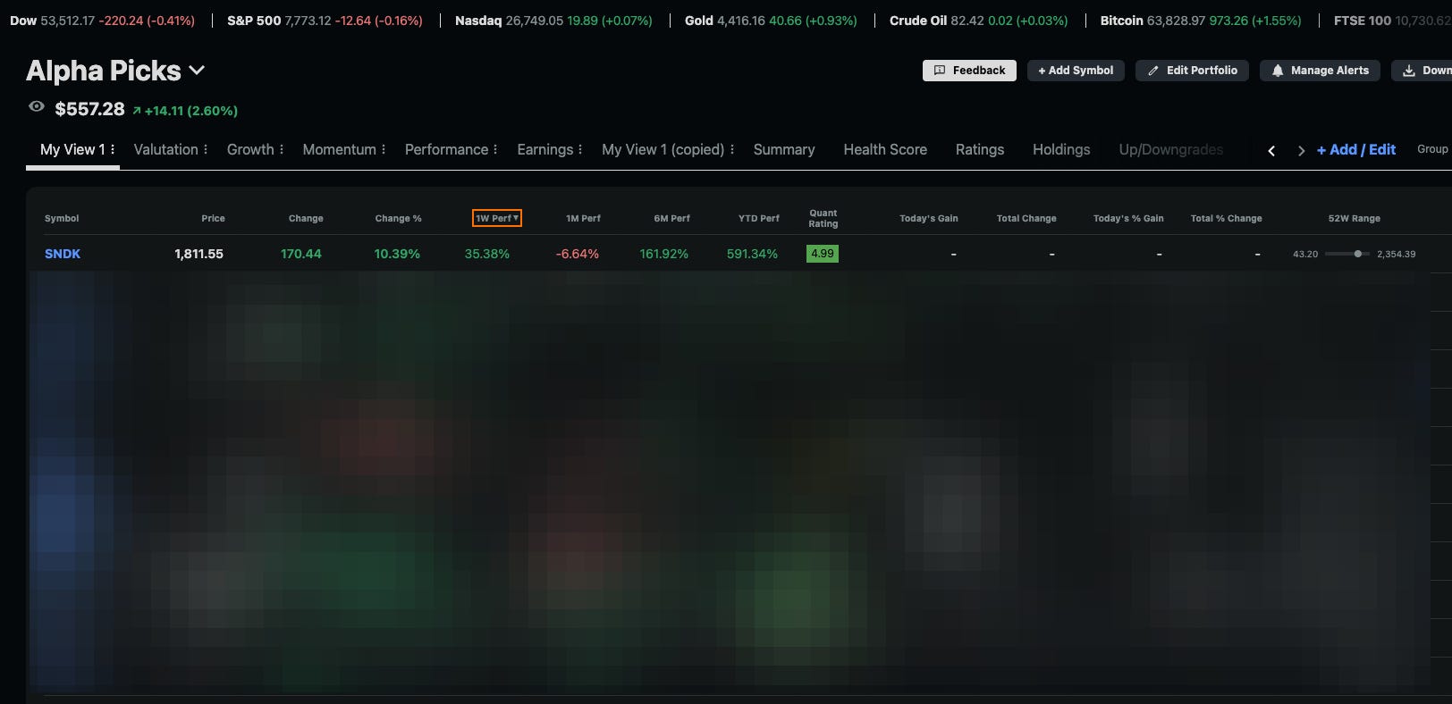This screenshot has height=704, width=1452.
Task: Click the Dow ticker in the market bar
Action: click(x=103, y=21)
